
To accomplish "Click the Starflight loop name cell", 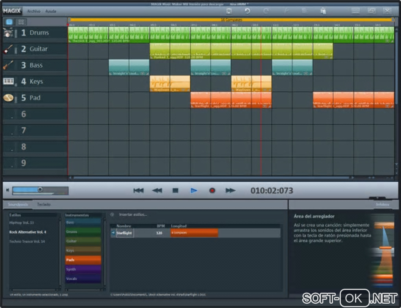I will coord(125,233).
